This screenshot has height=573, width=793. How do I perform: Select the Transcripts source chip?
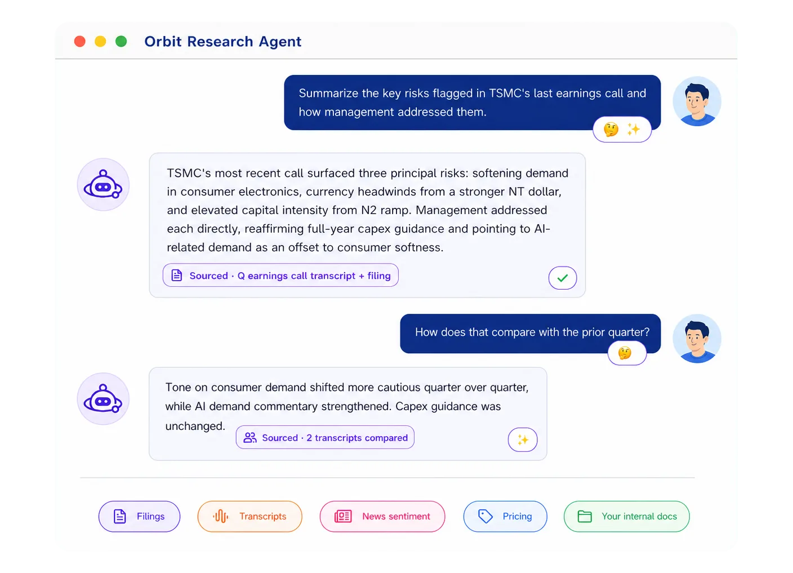click(x=250, y=517)
